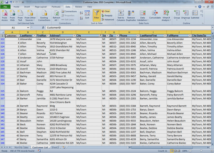Screen dimensions: 214x153
Task: Select Sheet3 sheet tab
Action: click(x=55, y=147)
